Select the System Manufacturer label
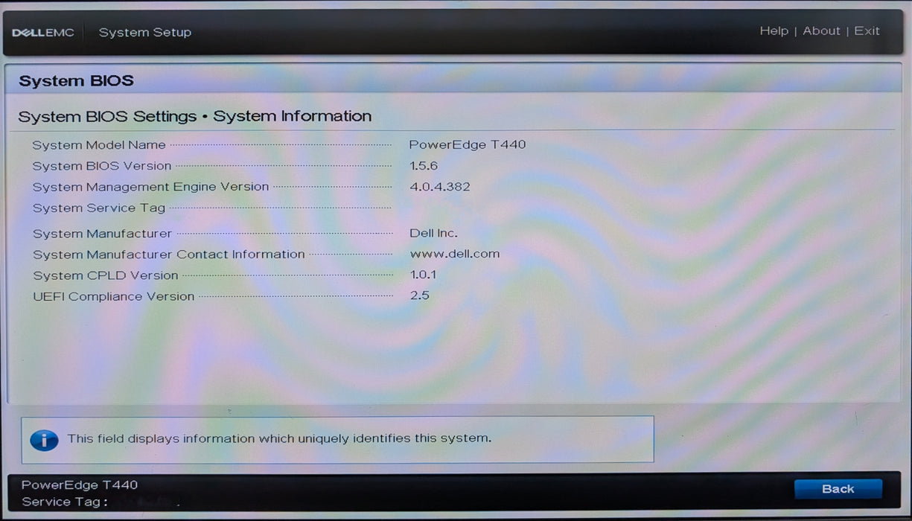This screenshot has height=521, width=912. tap(102, 234)
